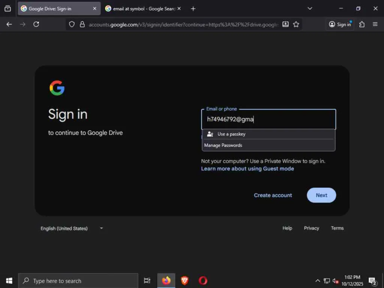Open Firefox View tab list icon

pos(7,9)
